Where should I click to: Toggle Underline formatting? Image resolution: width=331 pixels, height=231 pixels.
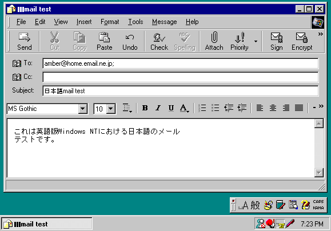(171, 108)
